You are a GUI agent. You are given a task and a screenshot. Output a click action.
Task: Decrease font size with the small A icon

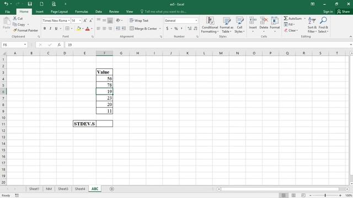coord(91,20)
